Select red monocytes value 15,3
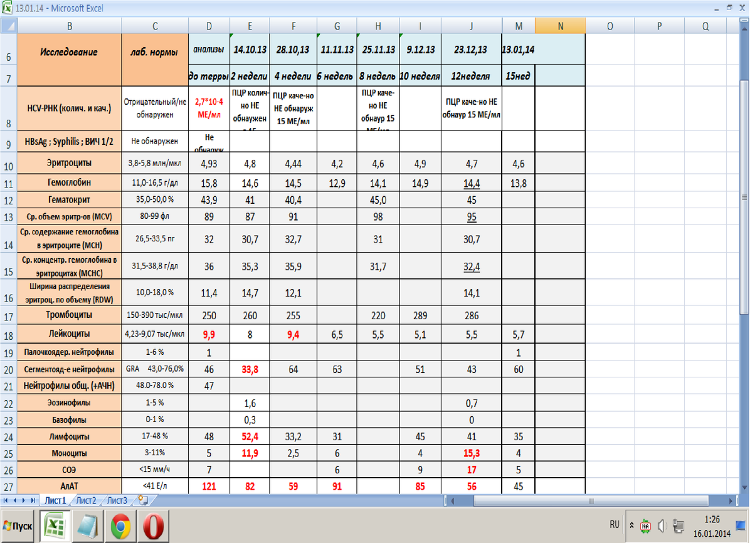 click(x=471, y=453)
